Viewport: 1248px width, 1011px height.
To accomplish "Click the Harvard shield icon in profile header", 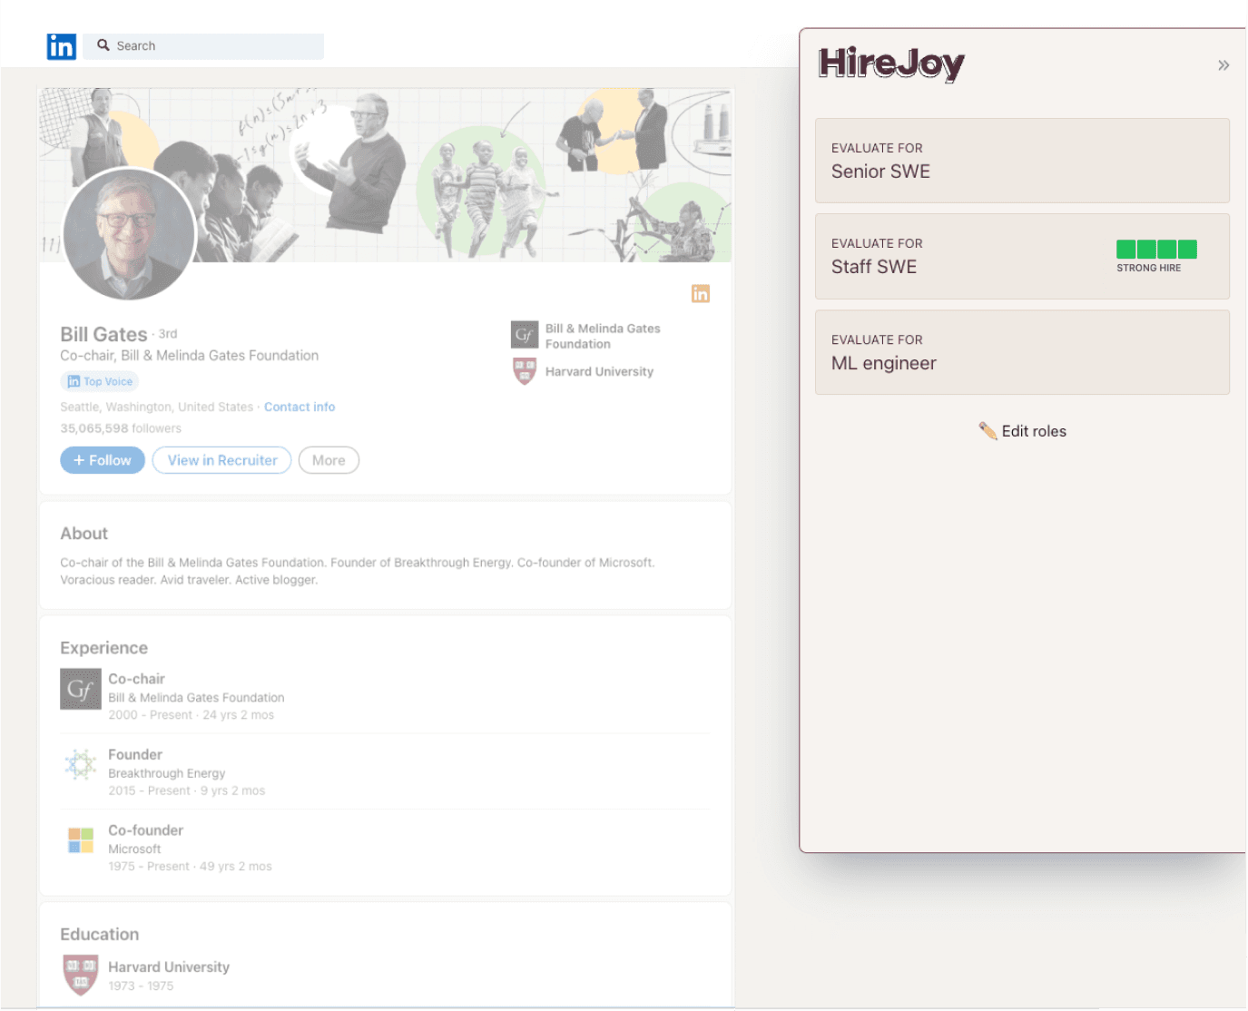I will 525,371.
